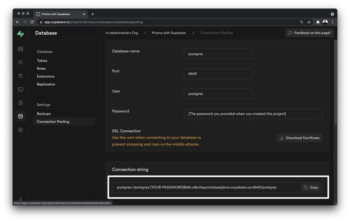Open the Extensions puzzle icon
The height and width of the screenshot is (222, 350).
318,22
